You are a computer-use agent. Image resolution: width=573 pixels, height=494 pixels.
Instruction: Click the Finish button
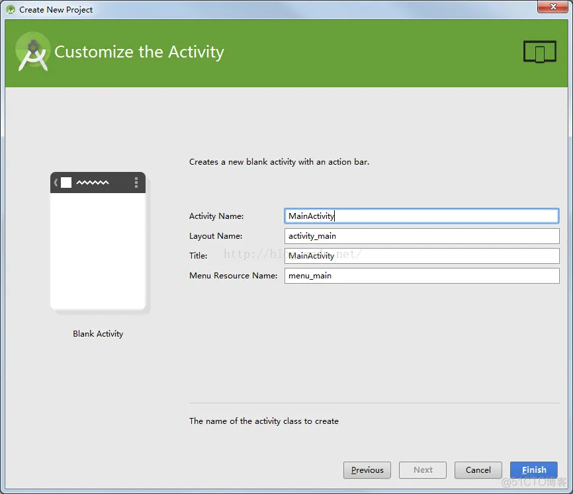[x=533, y=470]
